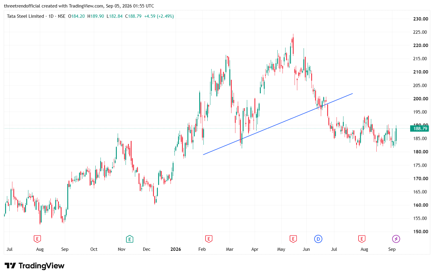Click the 210.00 price axis label
This screenshot has width=434, height=277.
[x=420, y=72]
